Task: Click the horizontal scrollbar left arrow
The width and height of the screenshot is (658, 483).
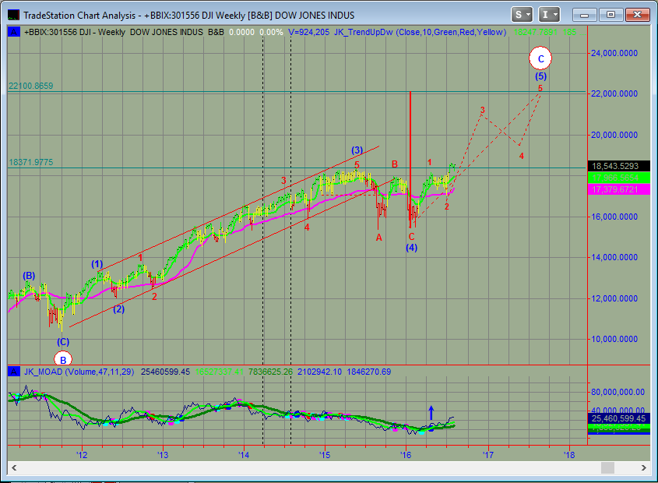Action: coord(14,467)
